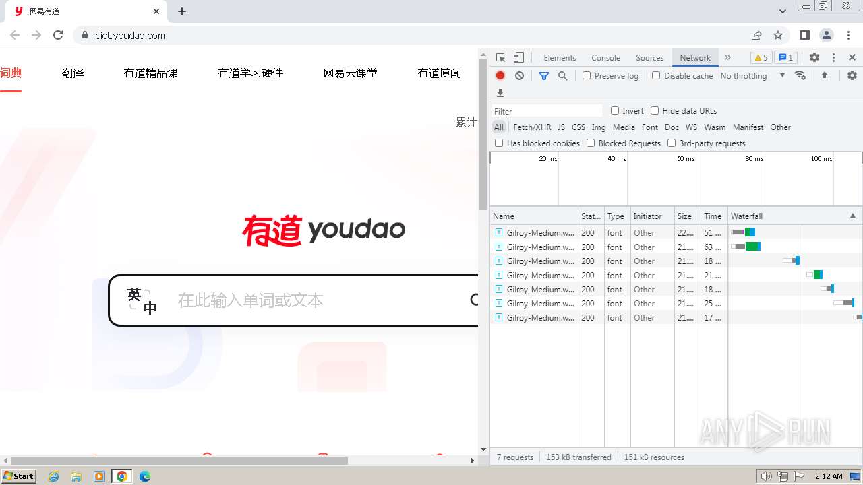Click the DevTools inspect element picker icon
Viewport: 863px width, 485px height.
pos(500,58)
